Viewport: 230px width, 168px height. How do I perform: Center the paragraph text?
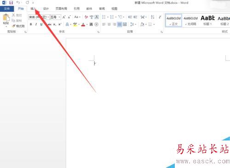point(109,24)
